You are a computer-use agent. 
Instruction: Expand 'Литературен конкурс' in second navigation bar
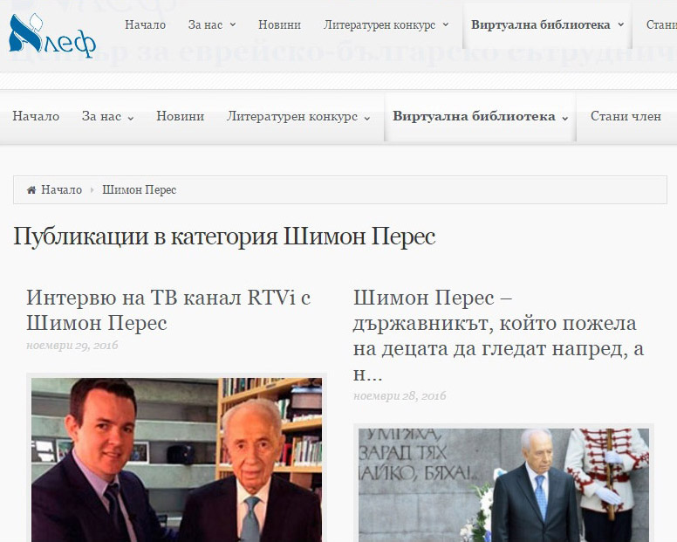point(298,117)
